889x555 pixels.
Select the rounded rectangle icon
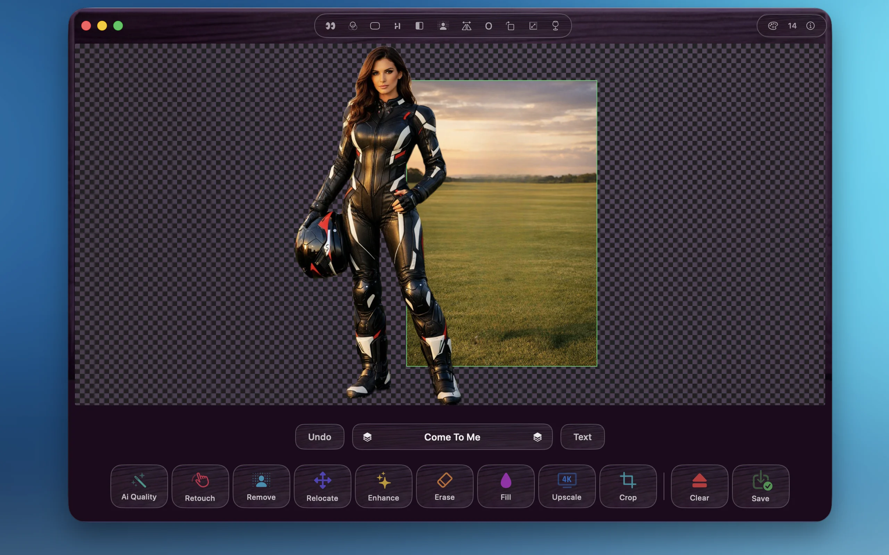(375, 26)
